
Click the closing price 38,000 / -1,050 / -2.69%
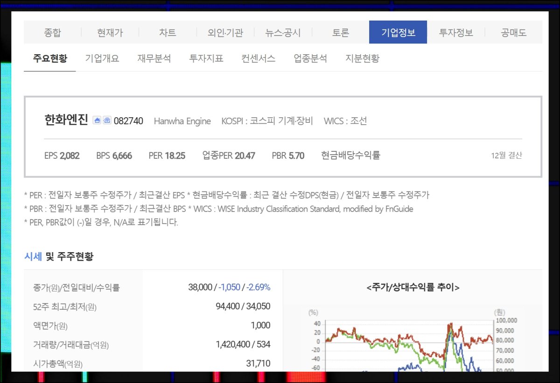pos(229,287)
